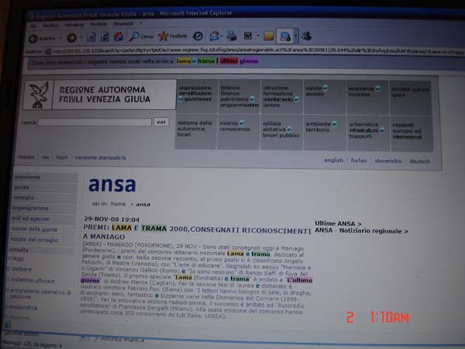This screenshot has height=349, width=465.
Task: Click versione stampabile link
Action: click(101, 157)
